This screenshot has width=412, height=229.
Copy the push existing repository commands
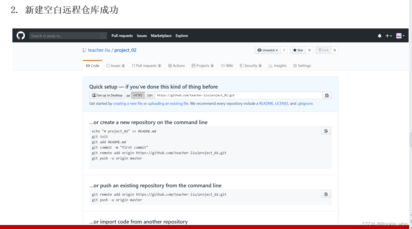[326, 194]
